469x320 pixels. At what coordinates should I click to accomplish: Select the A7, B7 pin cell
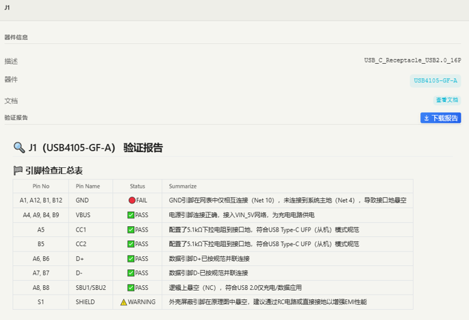click(41, 273)
